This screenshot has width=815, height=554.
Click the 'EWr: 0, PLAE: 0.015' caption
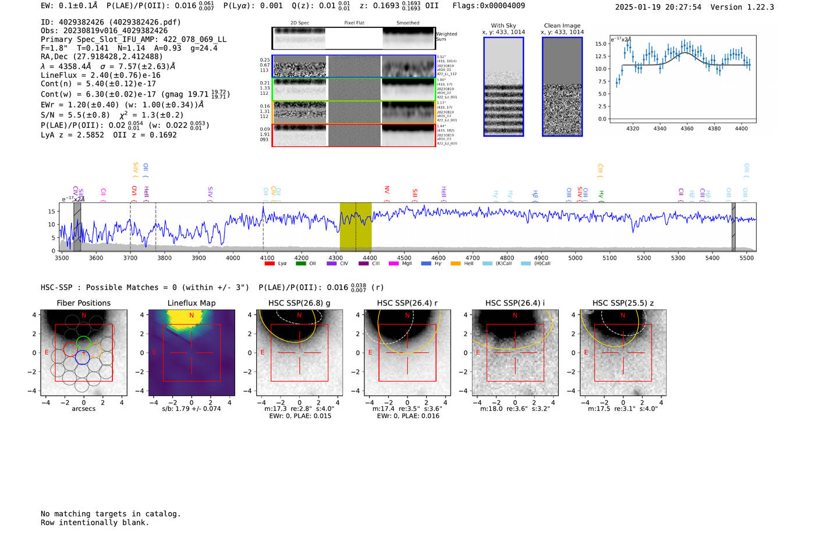tap(300, 416)
